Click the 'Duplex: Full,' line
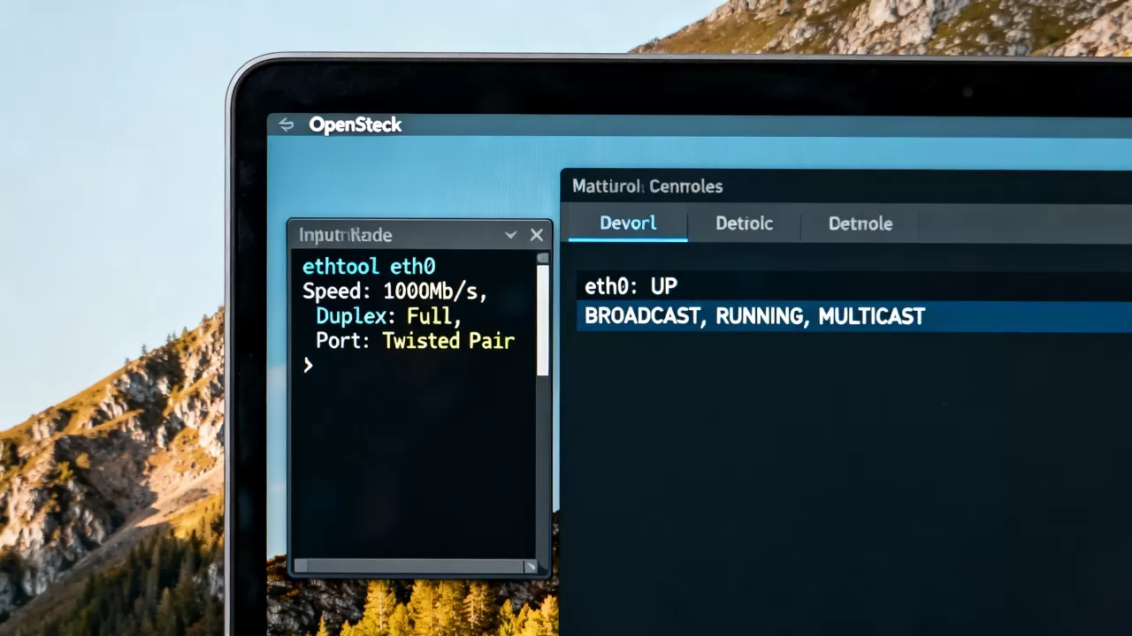The image size is (1132, 636). tap(388, 316)
